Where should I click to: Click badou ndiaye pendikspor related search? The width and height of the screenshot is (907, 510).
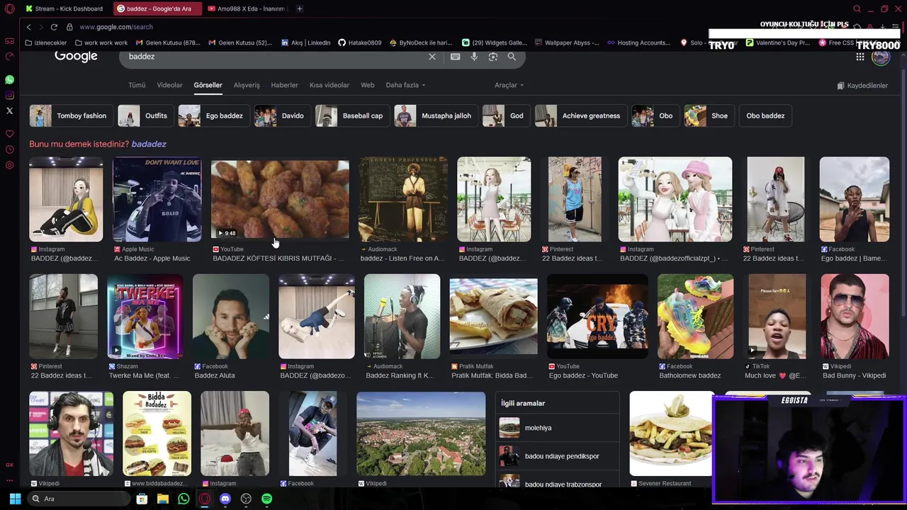(557, 456)
